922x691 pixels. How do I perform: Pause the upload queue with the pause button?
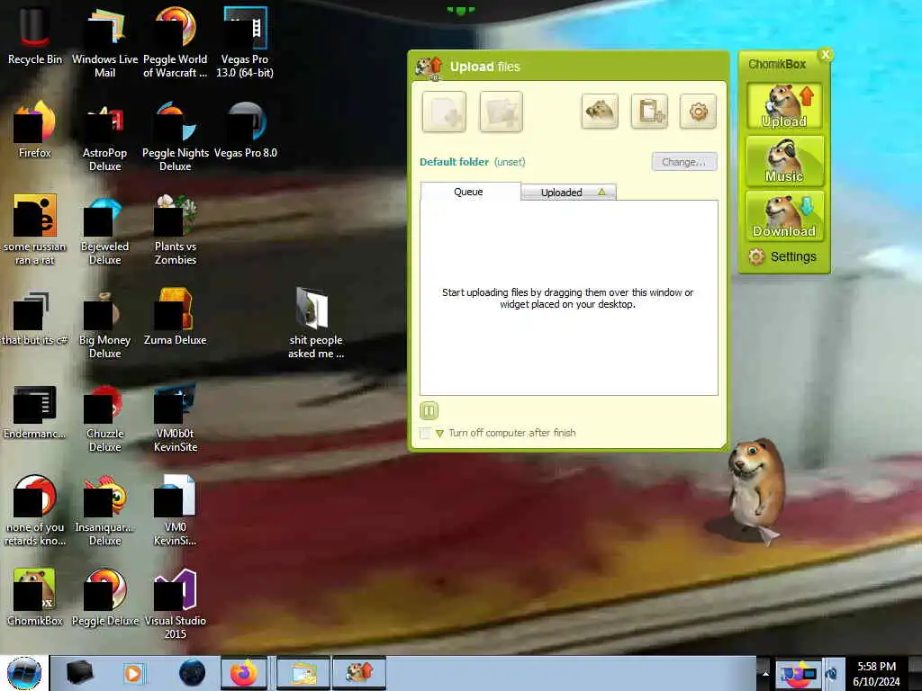pyautogui.click(x=429, y=410)
